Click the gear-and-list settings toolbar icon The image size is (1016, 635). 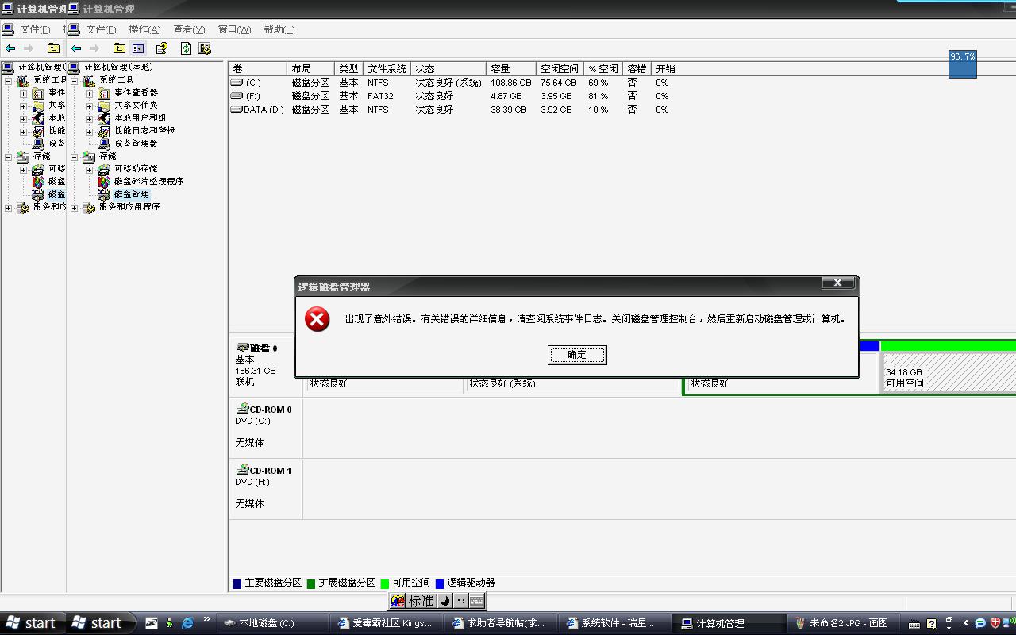click(205, 48)
